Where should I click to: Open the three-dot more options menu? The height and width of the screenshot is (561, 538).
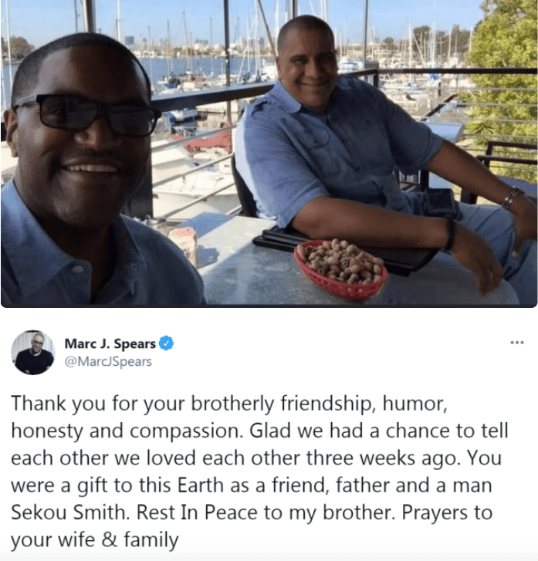[517, 343]
